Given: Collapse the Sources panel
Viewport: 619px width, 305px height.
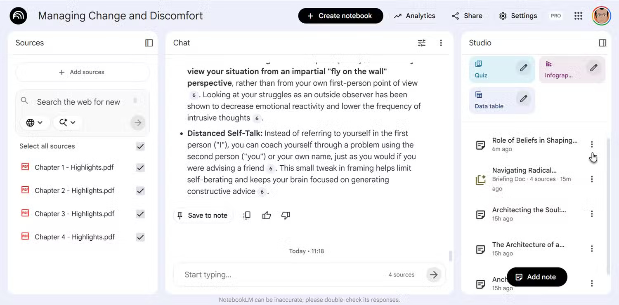Looking at the screenshot, I should click(x=149, y=43).
